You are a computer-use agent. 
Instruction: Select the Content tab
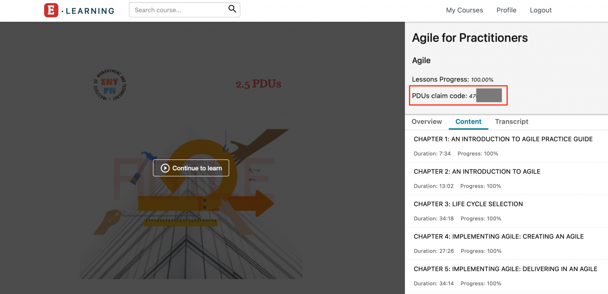468,122
